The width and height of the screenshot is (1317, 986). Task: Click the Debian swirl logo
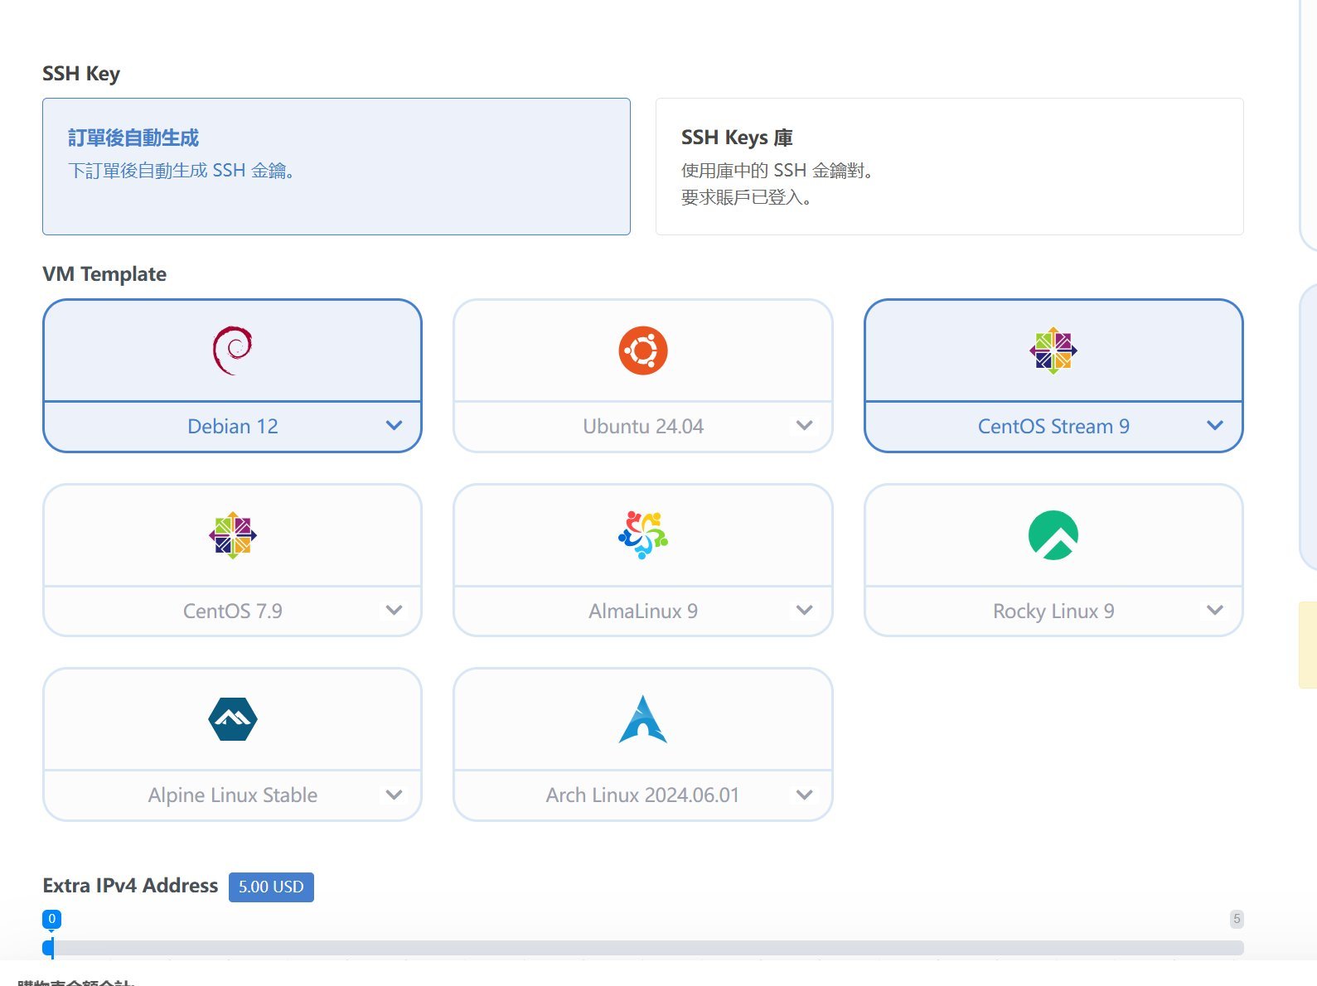click(x=232, y=350)
